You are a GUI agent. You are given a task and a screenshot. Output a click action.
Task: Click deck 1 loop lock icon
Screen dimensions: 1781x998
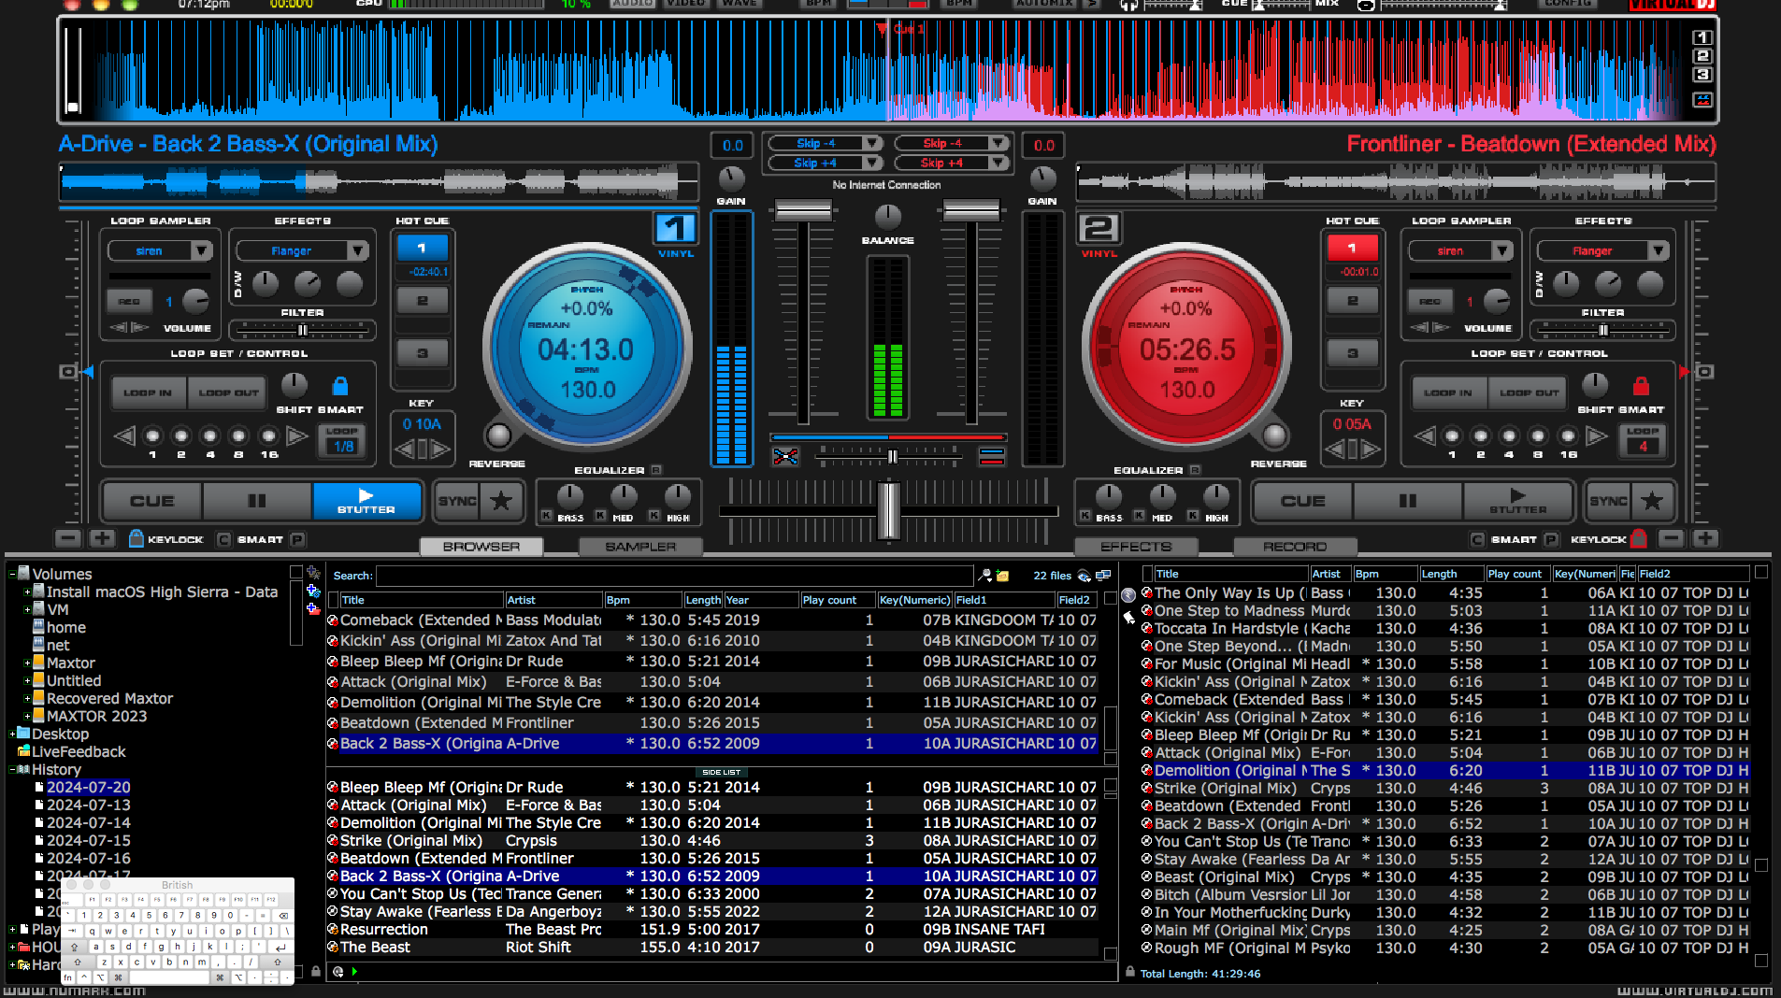point(340,386)
